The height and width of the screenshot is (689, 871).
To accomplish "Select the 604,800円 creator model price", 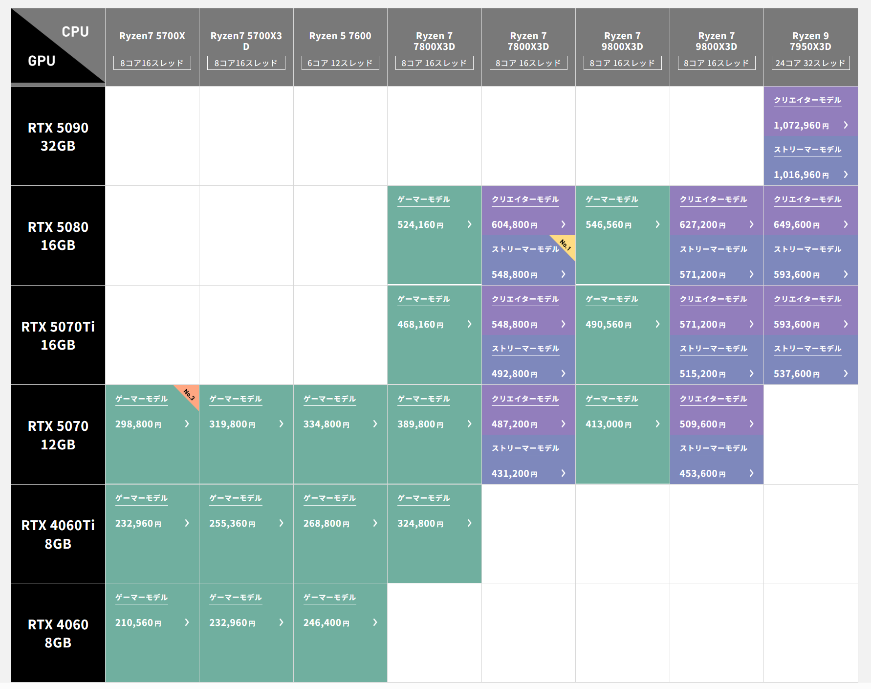I will pyautogui.click(x=514, y=224).
